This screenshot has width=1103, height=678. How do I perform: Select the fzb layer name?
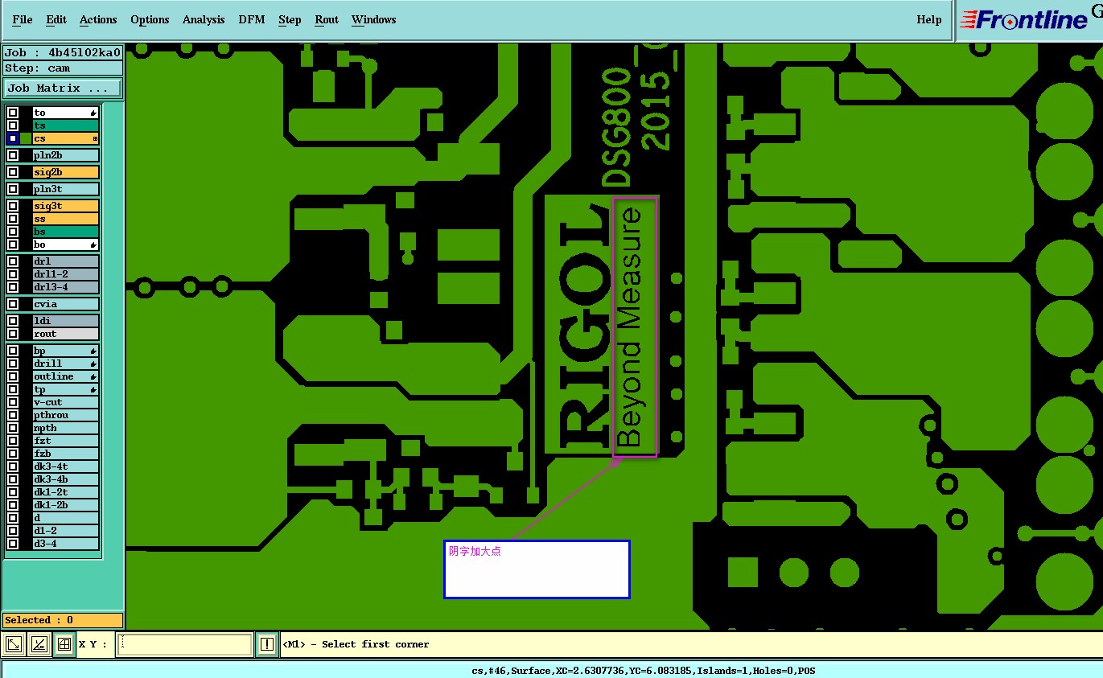66,454
